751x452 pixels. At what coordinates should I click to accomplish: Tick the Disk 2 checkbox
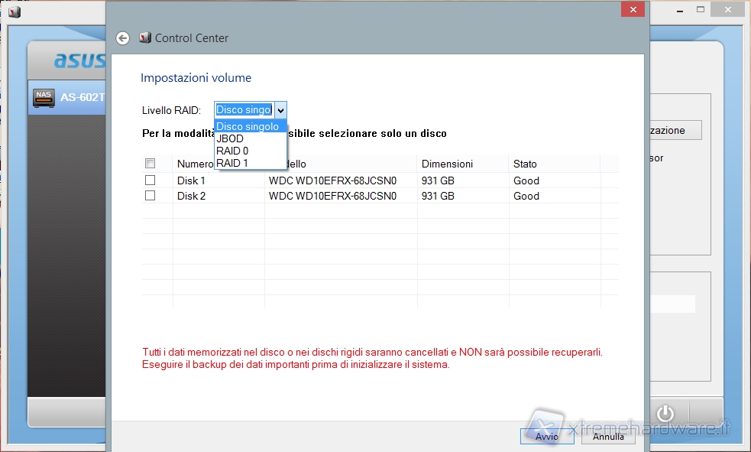click(x=151, y=196)
